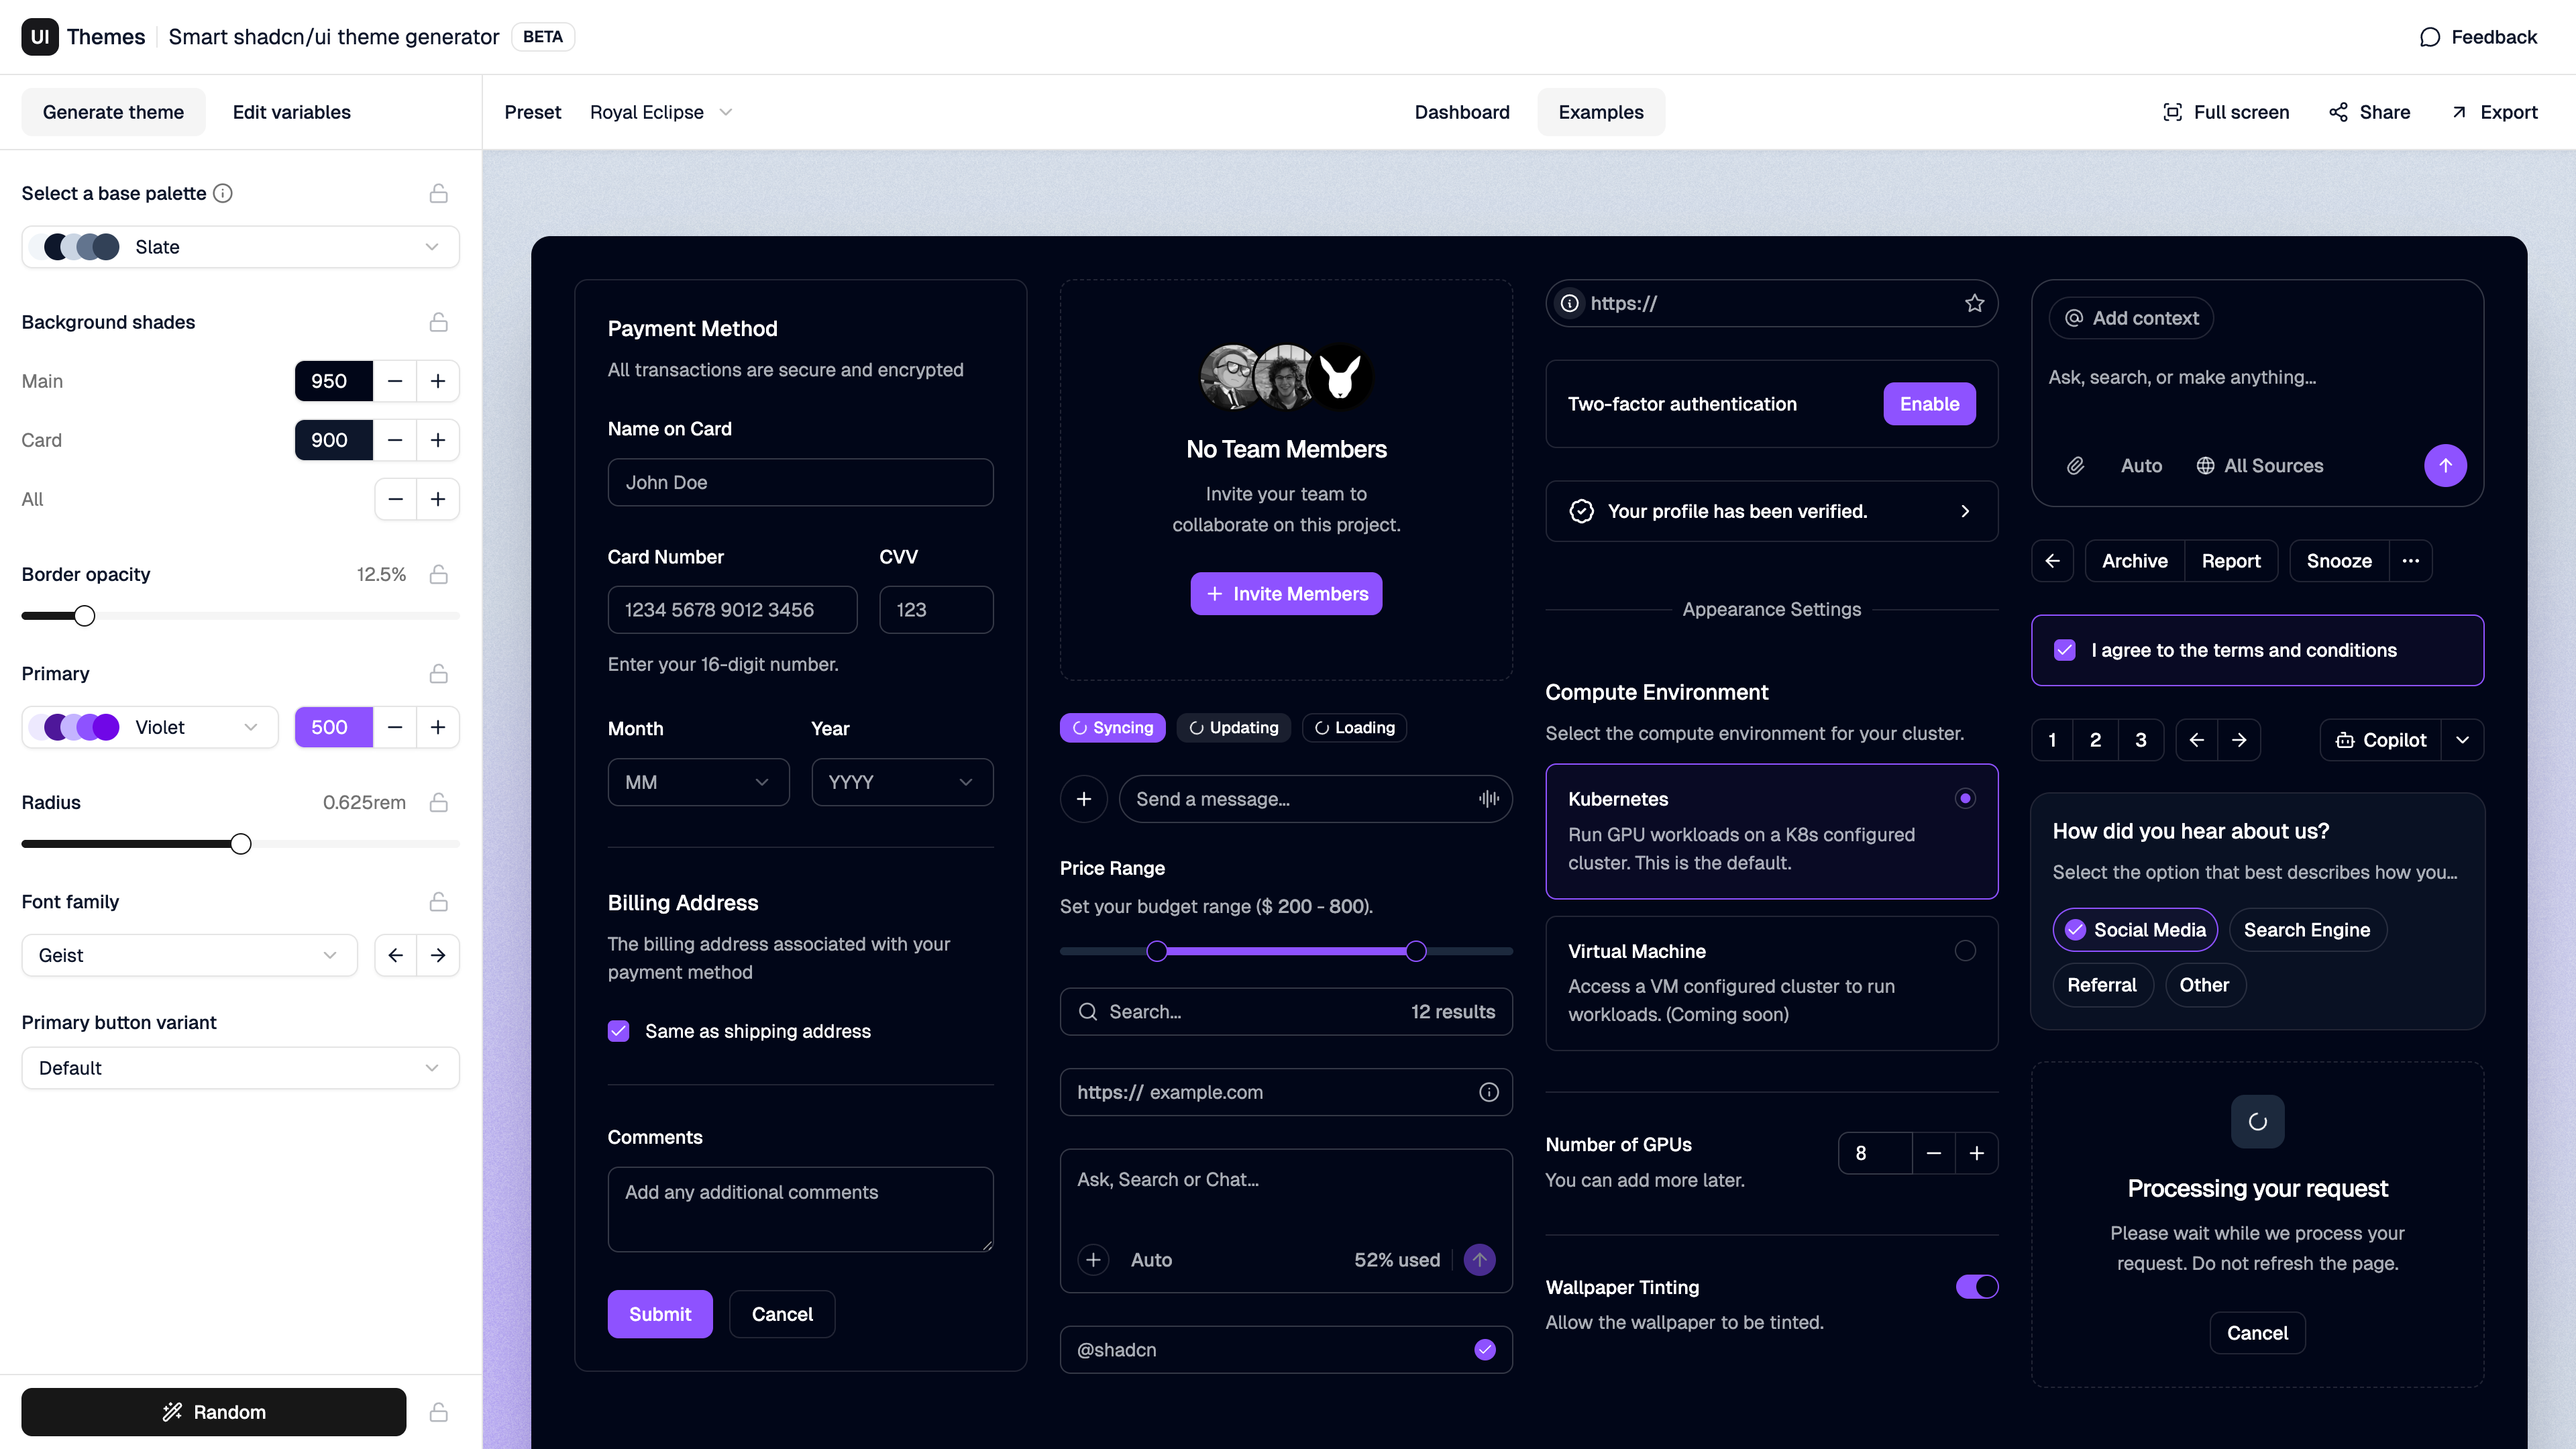Open the Dashboard tab
2576x1449 pixels.
[1462, 112]
